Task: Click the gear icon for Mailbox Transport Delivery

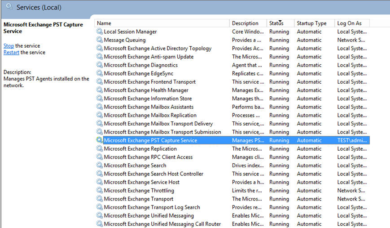Action: (x=100, y=123)
